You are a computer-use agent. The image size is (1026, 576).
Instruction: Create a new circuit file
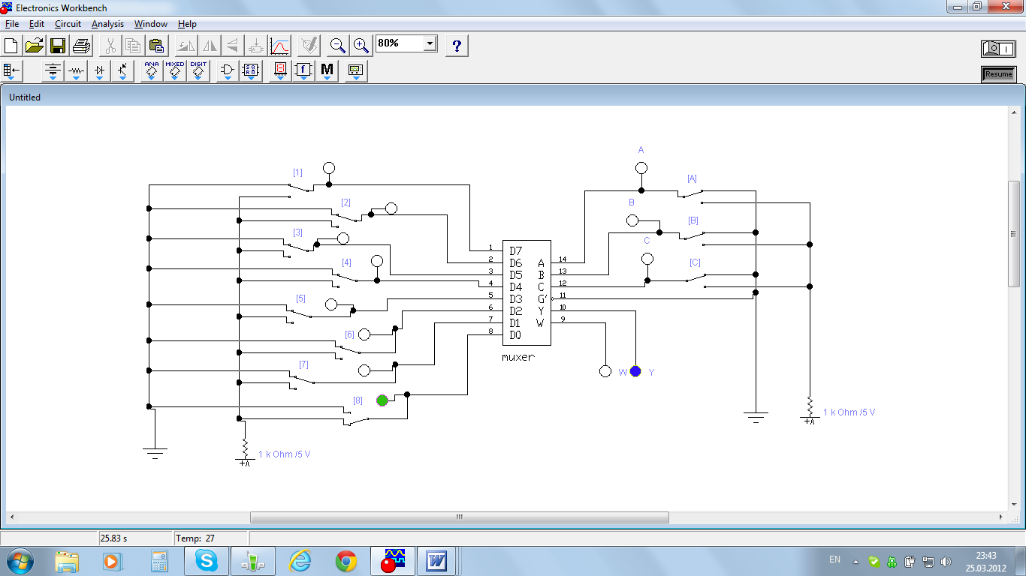11,46
